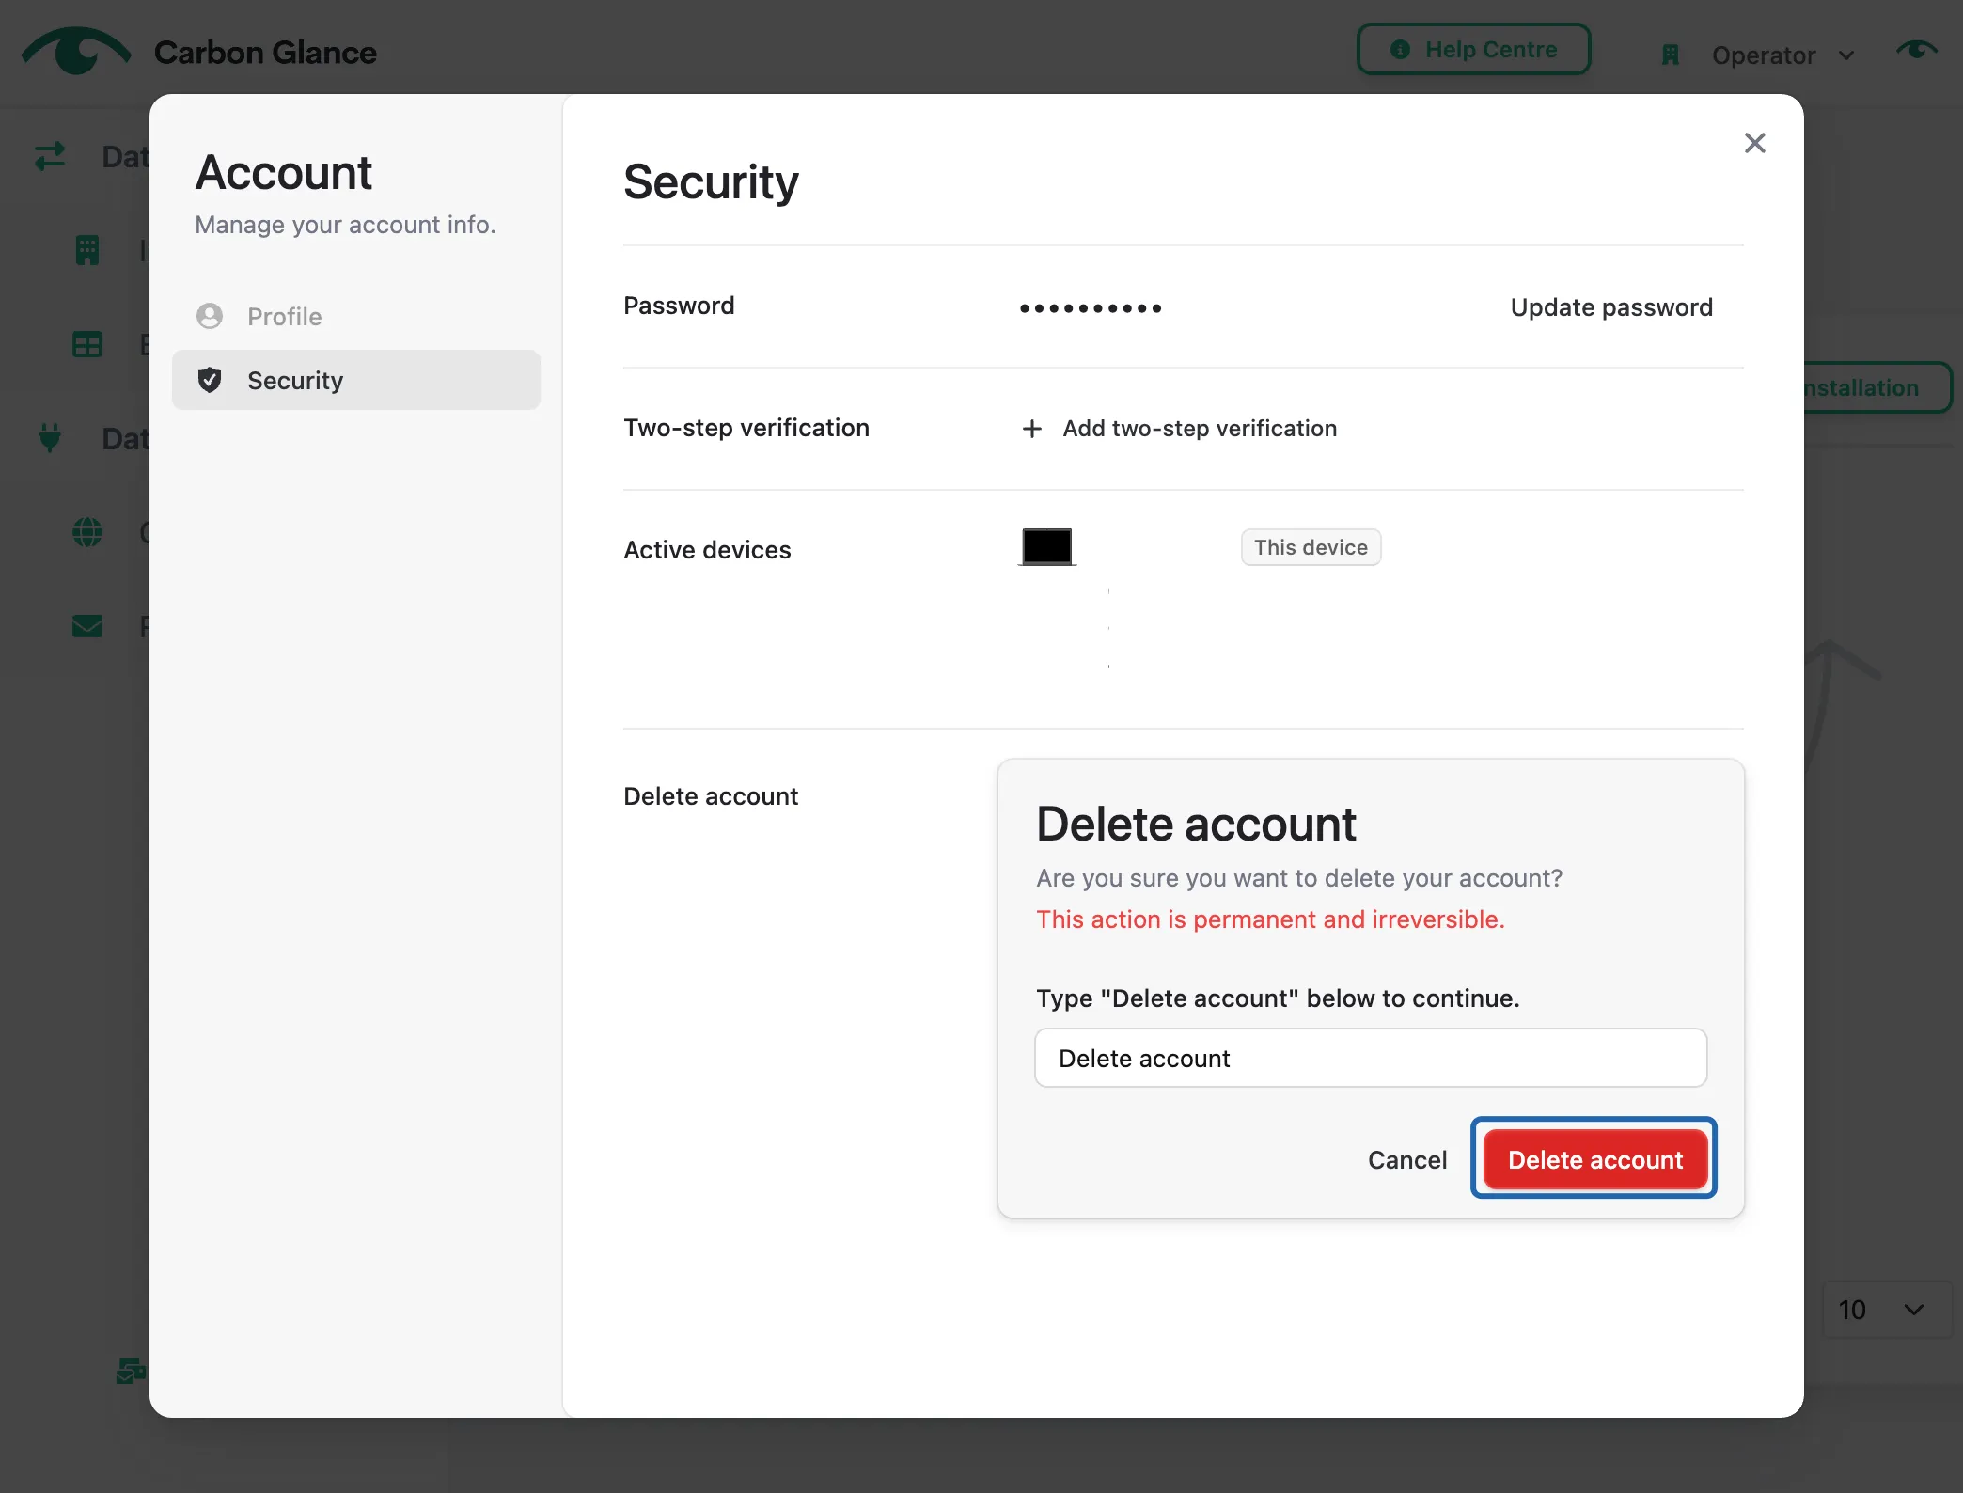Select the Security section in sidebar
The image size is (1963, 1493).
point(355,380)
